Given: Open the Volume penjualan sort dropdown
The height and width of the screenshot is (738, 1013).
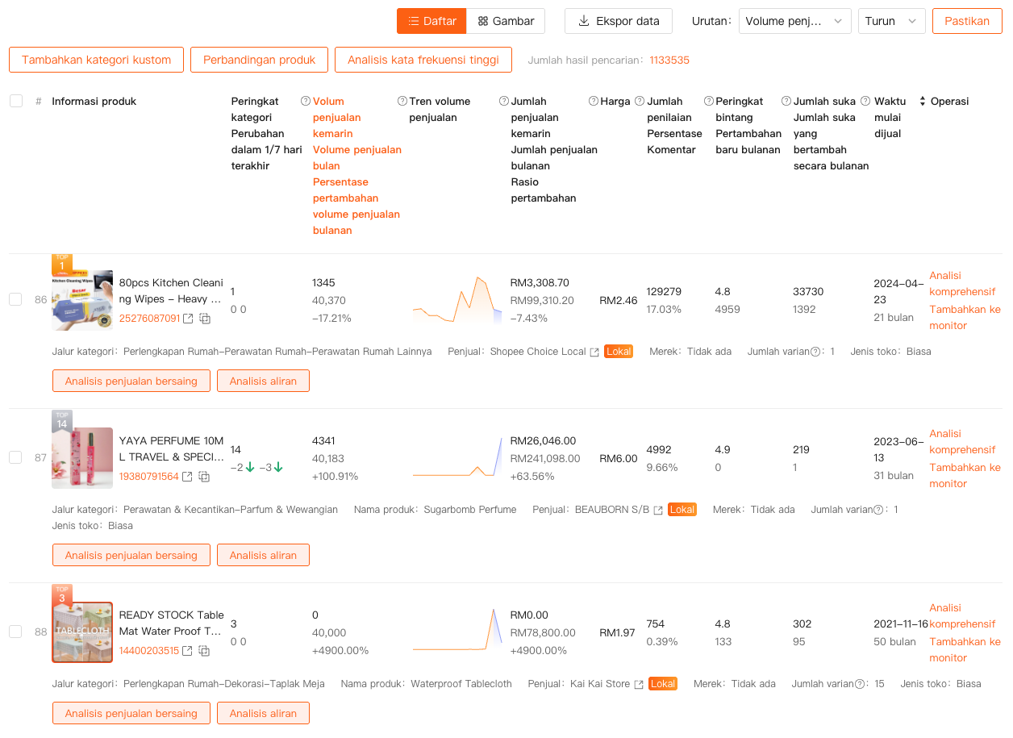Looking at the screenshot, I should point(794,21).
